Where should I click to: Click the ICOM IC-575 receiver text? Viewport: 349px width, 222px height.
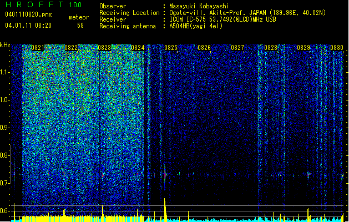[222, 19]
